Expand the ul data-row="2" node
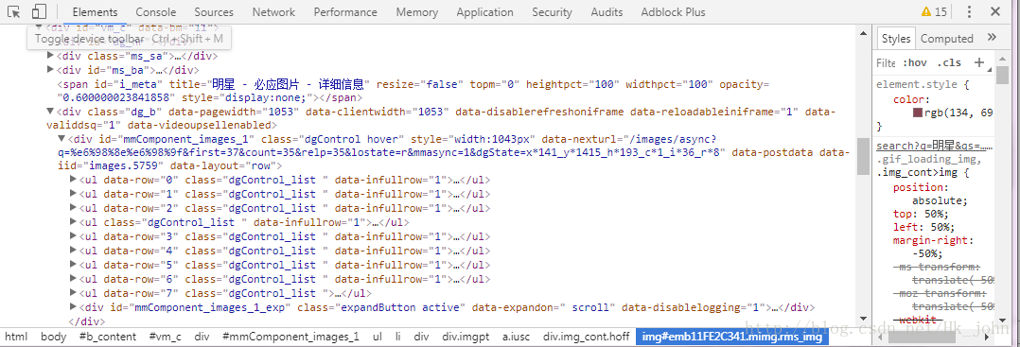 (73, 208)
